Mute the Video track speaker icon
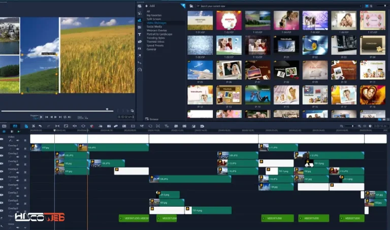Screen dimensions: 390x230 tap(18, 141)
